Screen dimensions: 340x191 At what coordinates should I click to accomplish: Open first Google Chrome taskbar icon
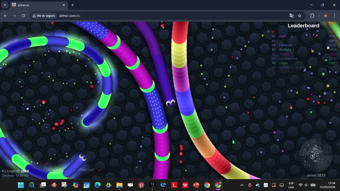pos(207,185)
